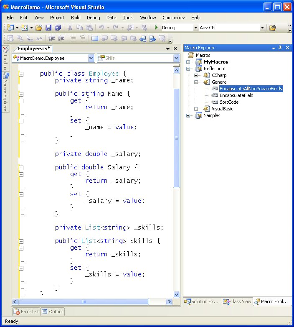Image resolution: width=294 pixels, height=327 pixels.
Task: Expand the CSharp module node
Action: tap(196, 75)
